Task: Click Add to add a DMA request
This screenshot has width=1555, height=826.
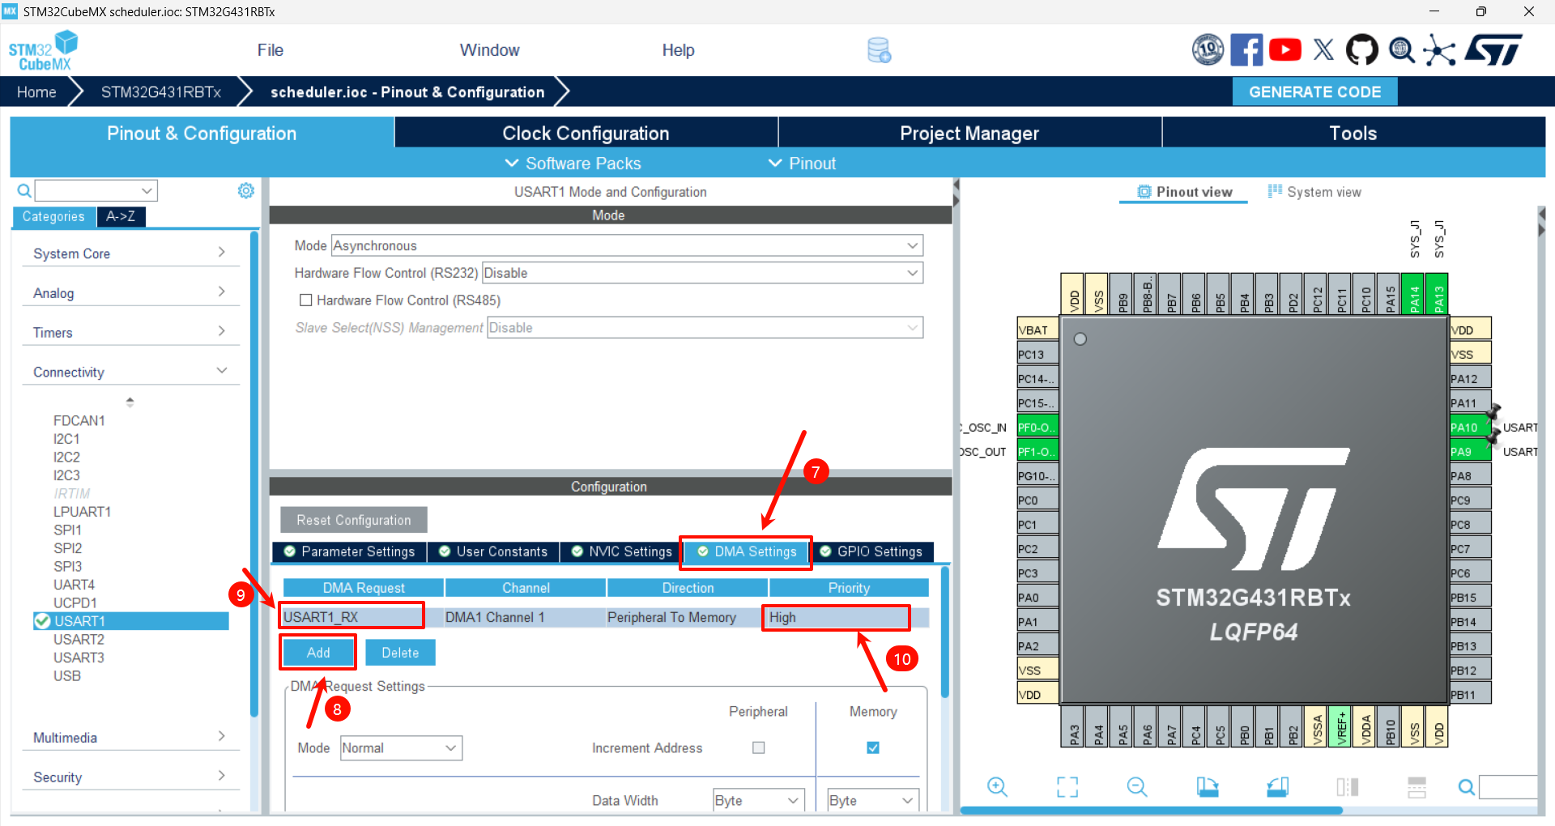Action: (318, 653)
